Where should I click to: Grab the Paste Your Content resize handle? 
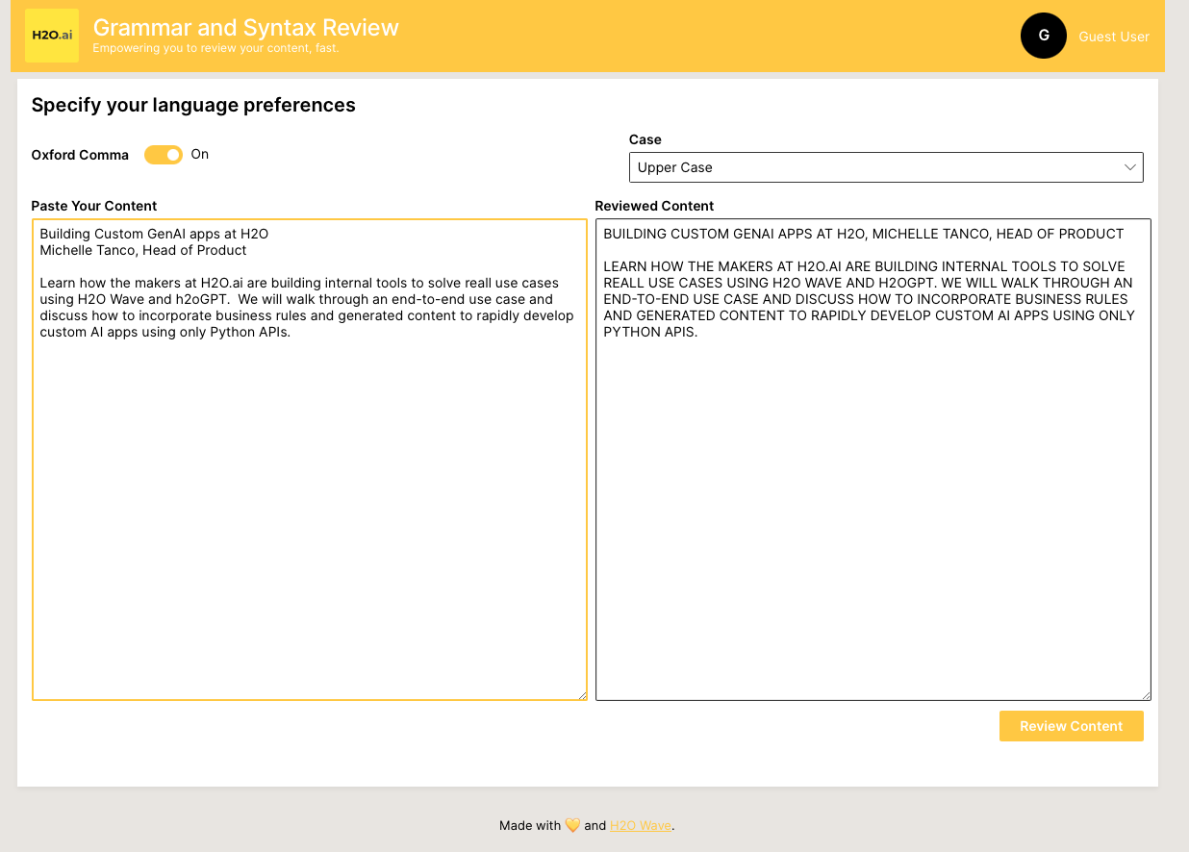tap(581, 694)
